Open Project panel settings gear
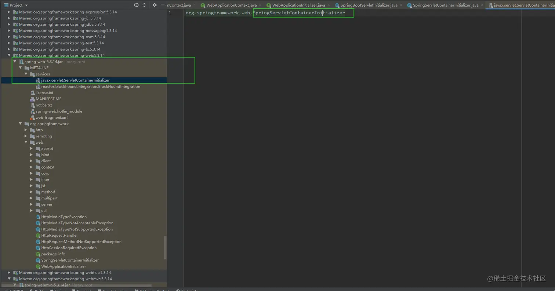The width and height of the screenshot is (555, 291). pos(155,5)
